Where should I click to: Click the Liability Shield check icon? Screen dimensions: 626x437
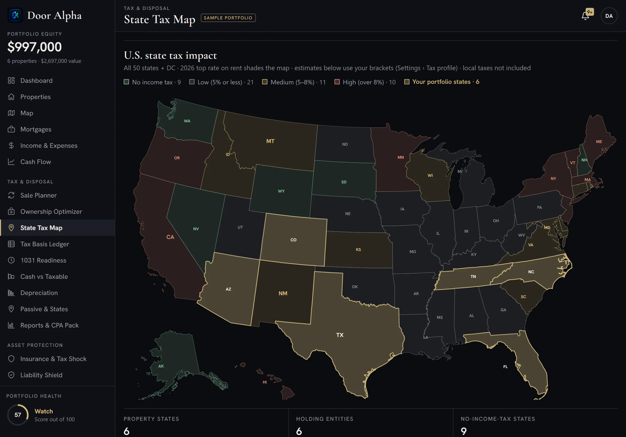click(11, 375)
